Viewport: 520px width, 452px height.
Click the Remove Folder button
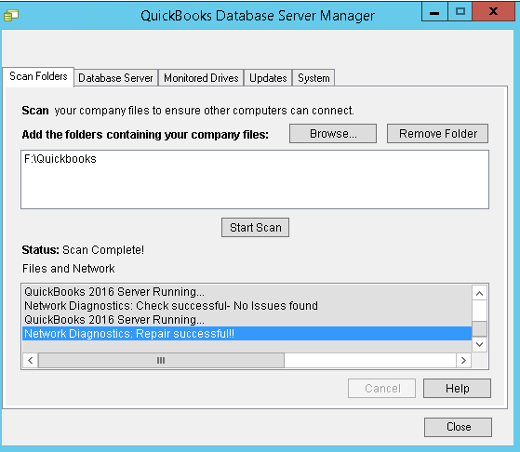(x=437, y=134)
